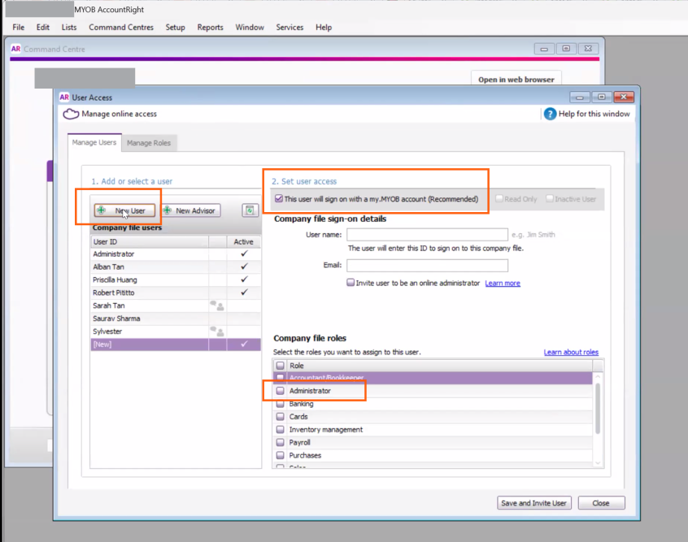This screenshot has height=542, width=688.
Task: Tick the Banking role checkbox
Action: tap(281, 404)
